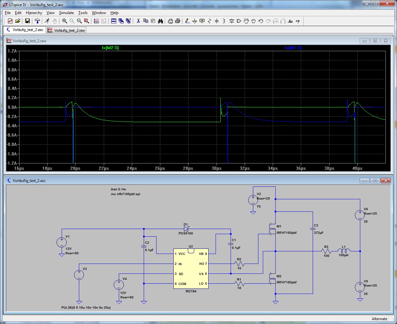Select the Label Net tool

[x=202, y=21]
